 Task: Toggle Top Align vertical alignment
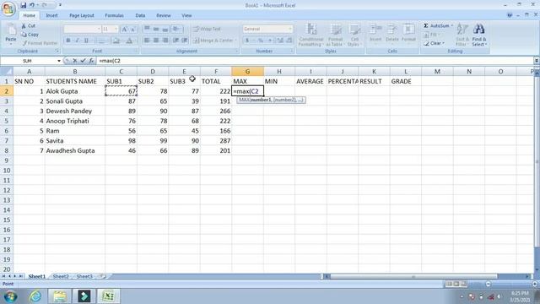[147, 29]
